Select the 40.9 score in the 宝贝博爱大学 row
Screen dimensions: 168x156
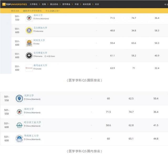pos(157,56)
